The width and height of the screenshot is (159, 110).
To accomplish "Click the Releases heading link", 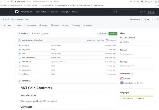I will pos(123,50).
